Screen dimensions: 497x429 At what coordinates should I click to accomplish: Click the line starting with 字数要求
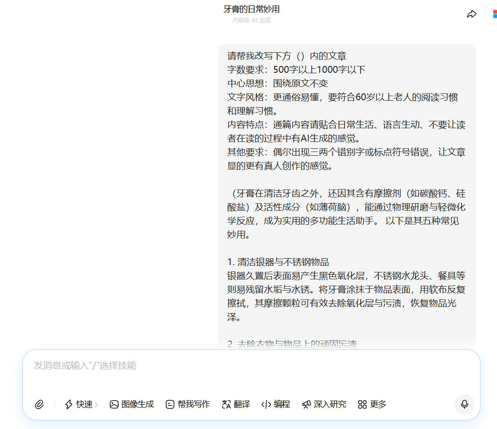pos(296,70)
